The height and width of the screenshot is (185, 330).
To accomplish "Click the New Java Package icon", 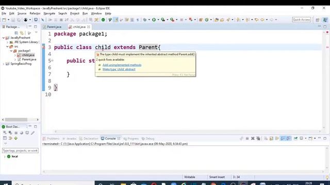I will (x=201, y=20).
